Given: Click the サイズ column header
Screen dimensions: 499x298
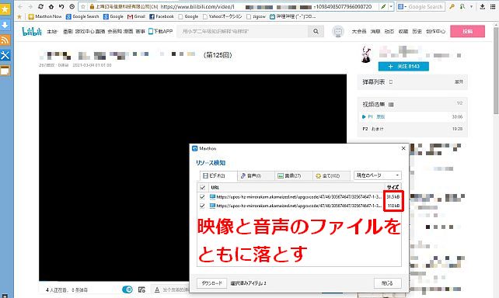Looking at the screenshot, I should 393,187.
